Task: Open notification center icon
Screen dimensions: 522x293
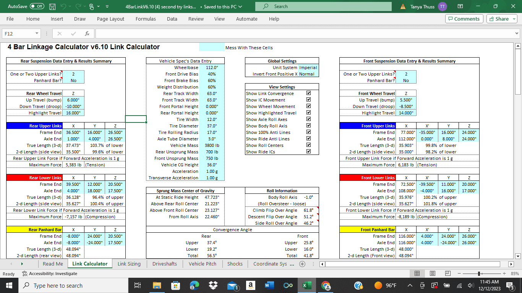Action: [510, 285]
